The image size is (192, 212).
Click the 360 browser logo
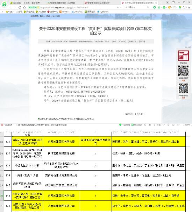[x=5, y=4]
